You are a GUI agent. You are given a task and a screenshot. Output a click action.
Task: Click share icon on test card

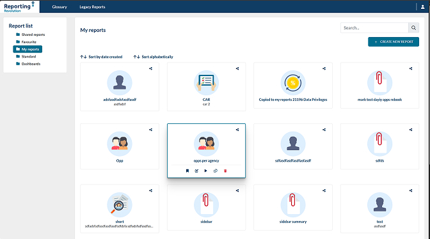(x=411, y=190)
